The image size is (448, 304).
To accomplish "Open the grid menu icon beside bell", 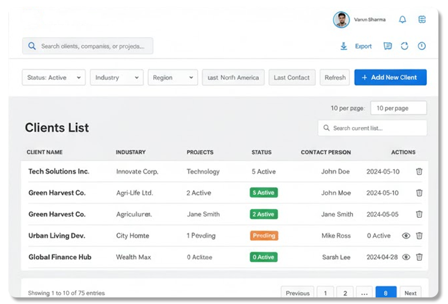I will (422, 20).
